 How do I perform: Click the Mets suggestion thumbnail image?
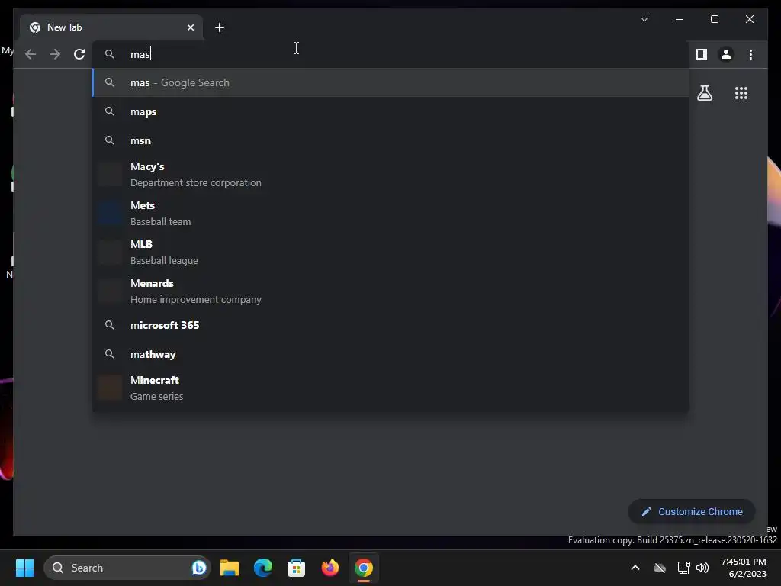tap(110, 214)
